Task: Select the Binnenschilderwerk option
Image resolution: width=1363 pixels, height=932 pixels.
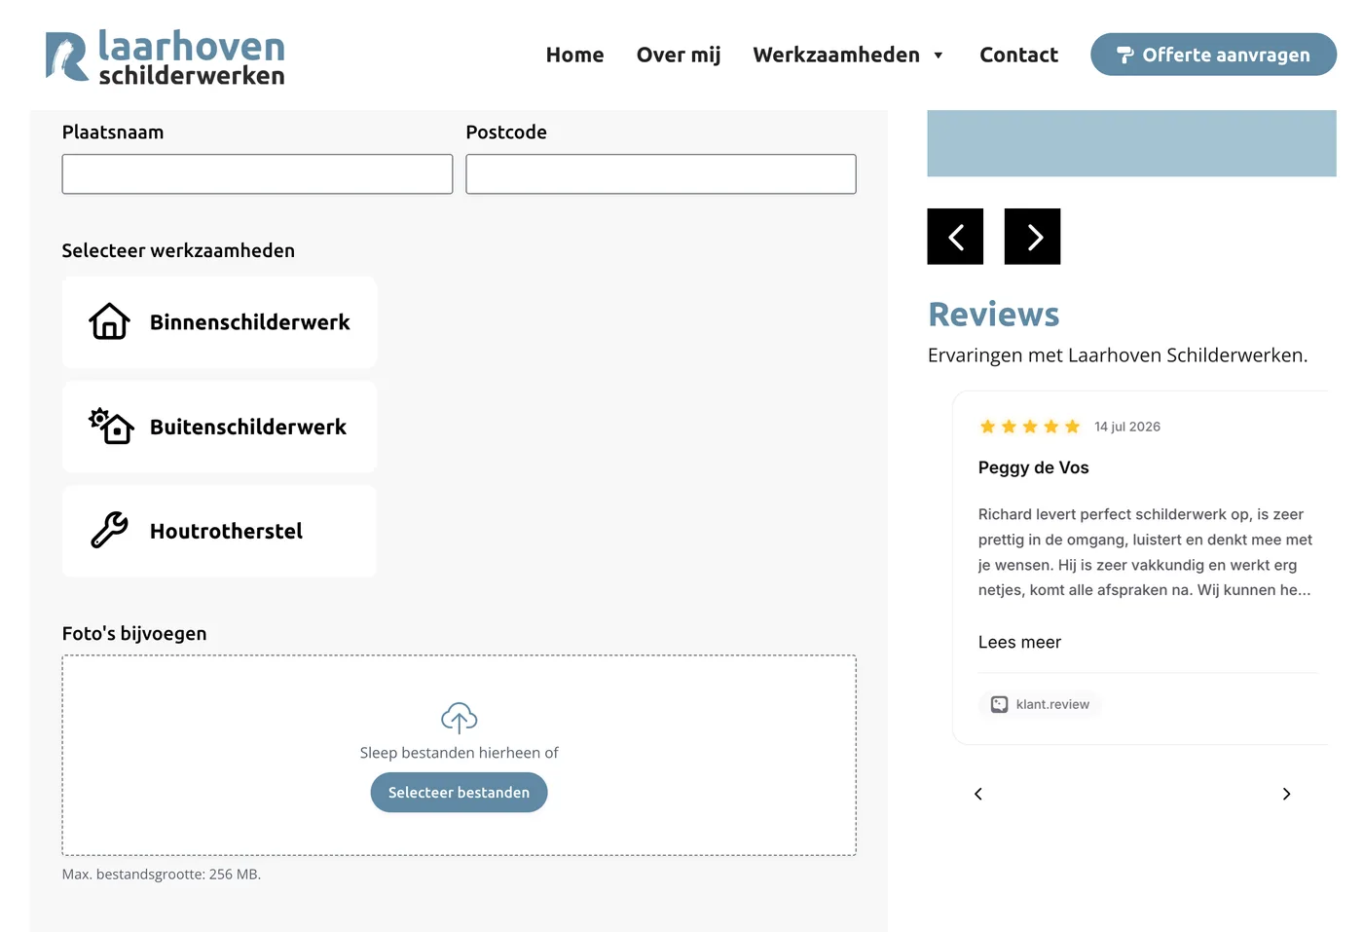Action: (x=219, y=322)
